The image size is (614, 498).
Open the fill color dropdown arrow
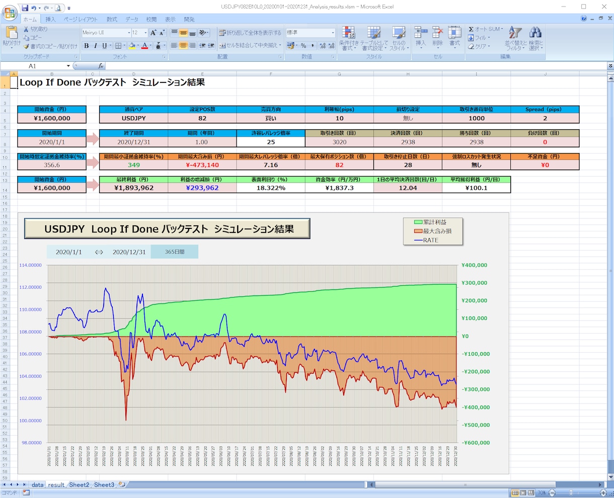(x=137, y=46)
